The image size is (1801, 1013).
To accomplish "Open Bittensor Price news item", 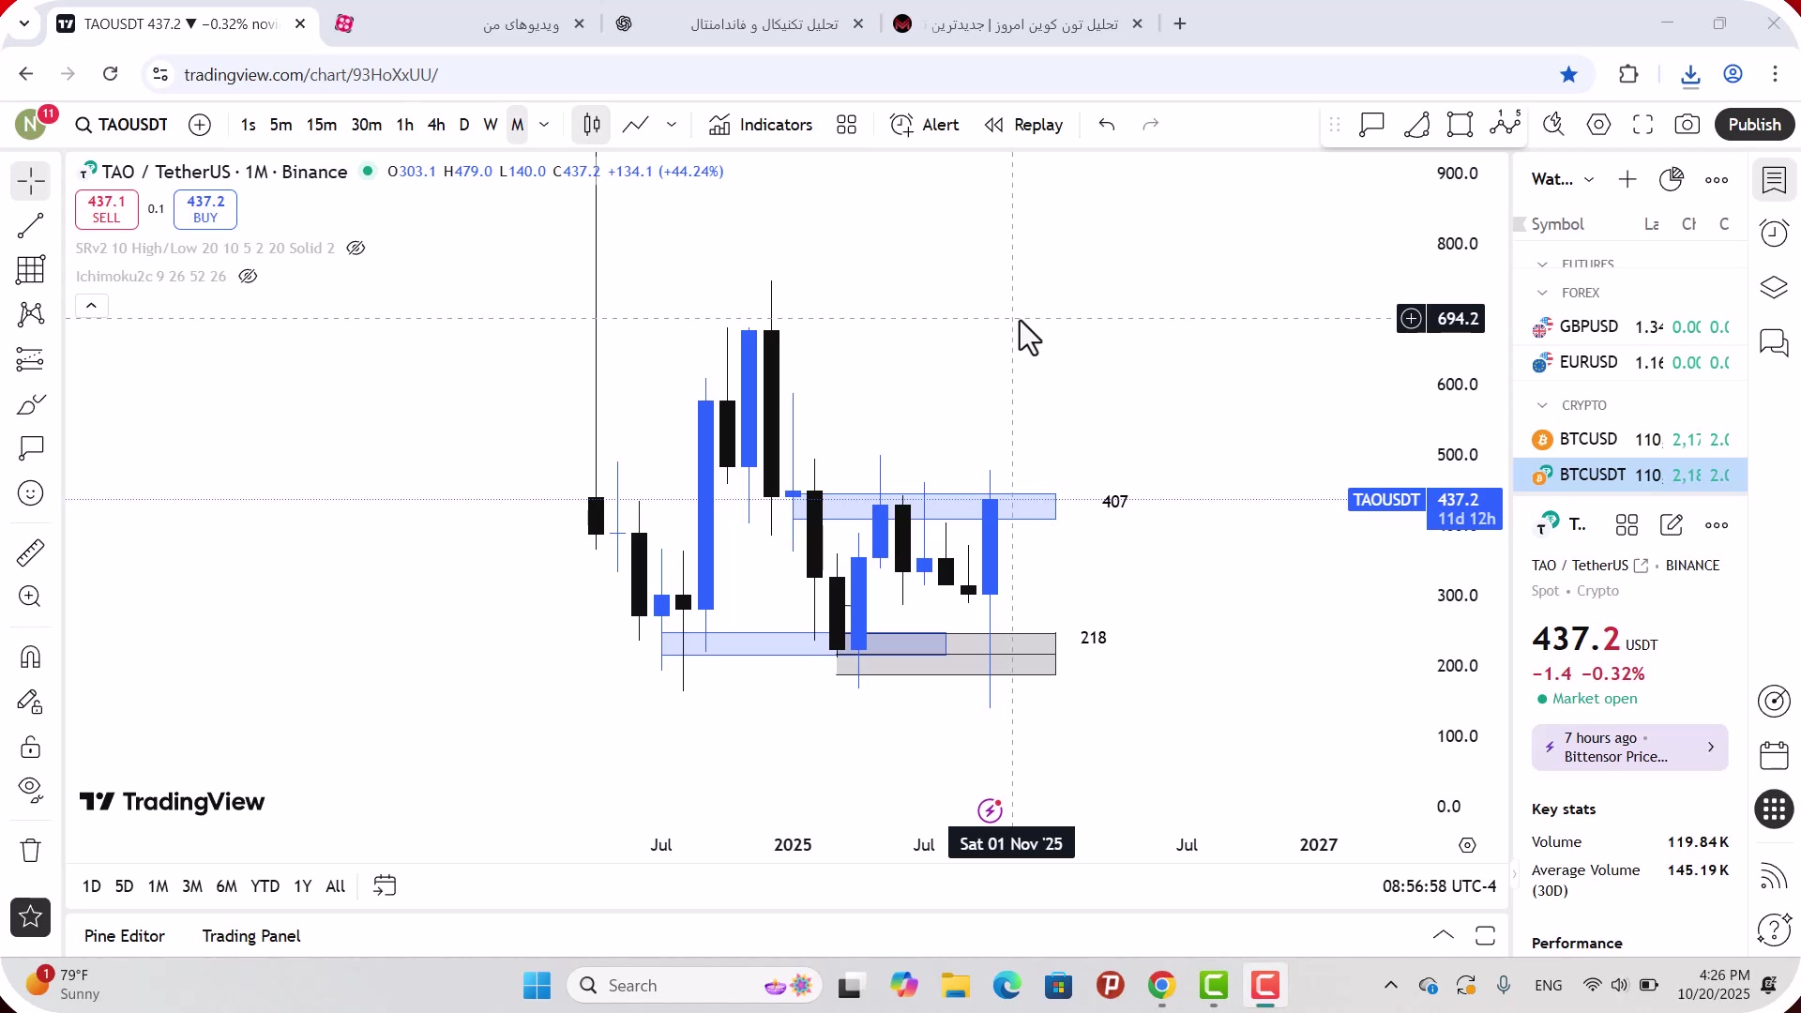I will pos(1629,748).
